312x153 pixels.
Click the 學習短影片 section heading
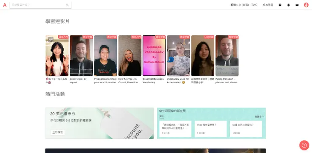point(57,21)
